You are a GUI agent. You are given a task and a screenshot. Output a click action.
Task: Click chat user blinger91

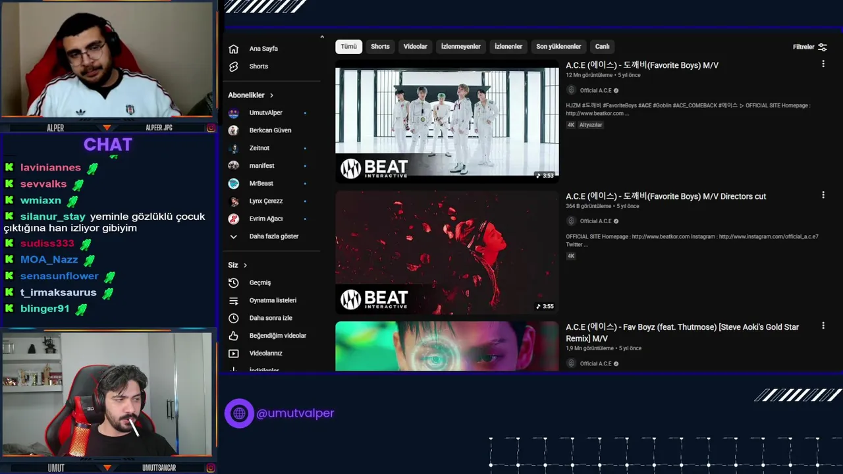tap(45, 309)
